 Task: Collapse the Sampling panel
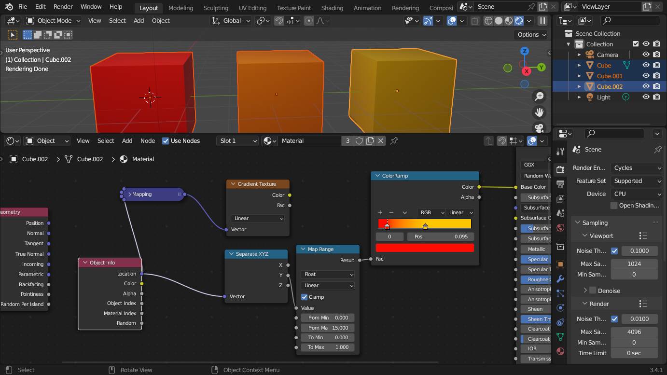point(577,223)
